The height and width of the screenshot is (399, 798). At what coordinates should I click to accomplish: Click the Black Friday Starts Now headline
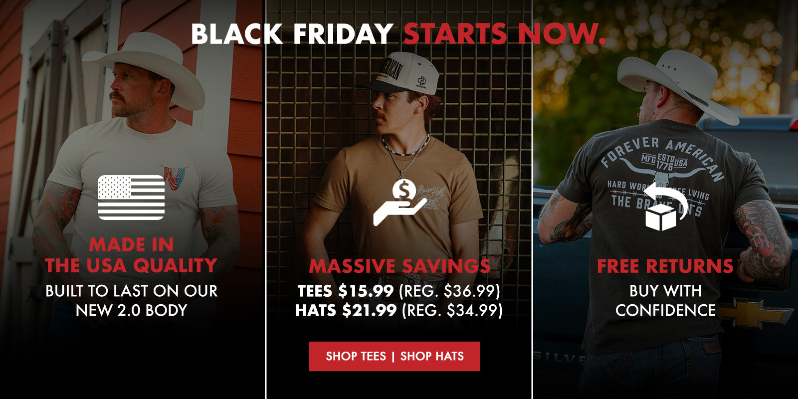point(398,34)
